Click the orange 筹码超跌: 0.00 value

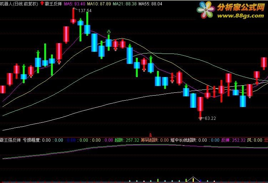click(x=155, y=140)
